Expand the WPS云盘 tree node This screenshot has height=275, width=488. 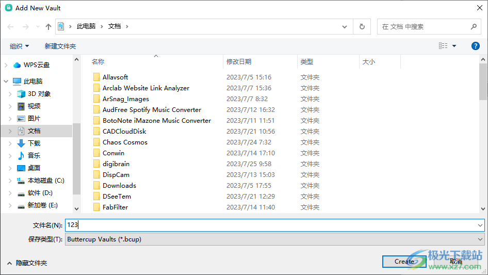[x=6, y=65]
